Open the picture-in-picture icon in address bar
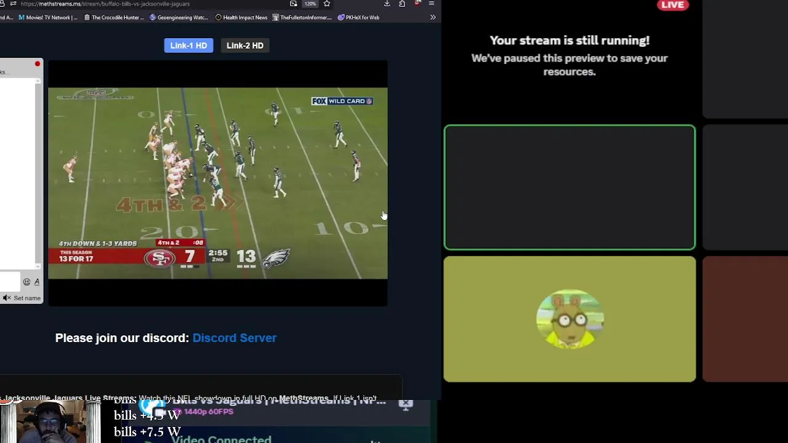Screen dimensions: 788x443 [x=294, y=4]
